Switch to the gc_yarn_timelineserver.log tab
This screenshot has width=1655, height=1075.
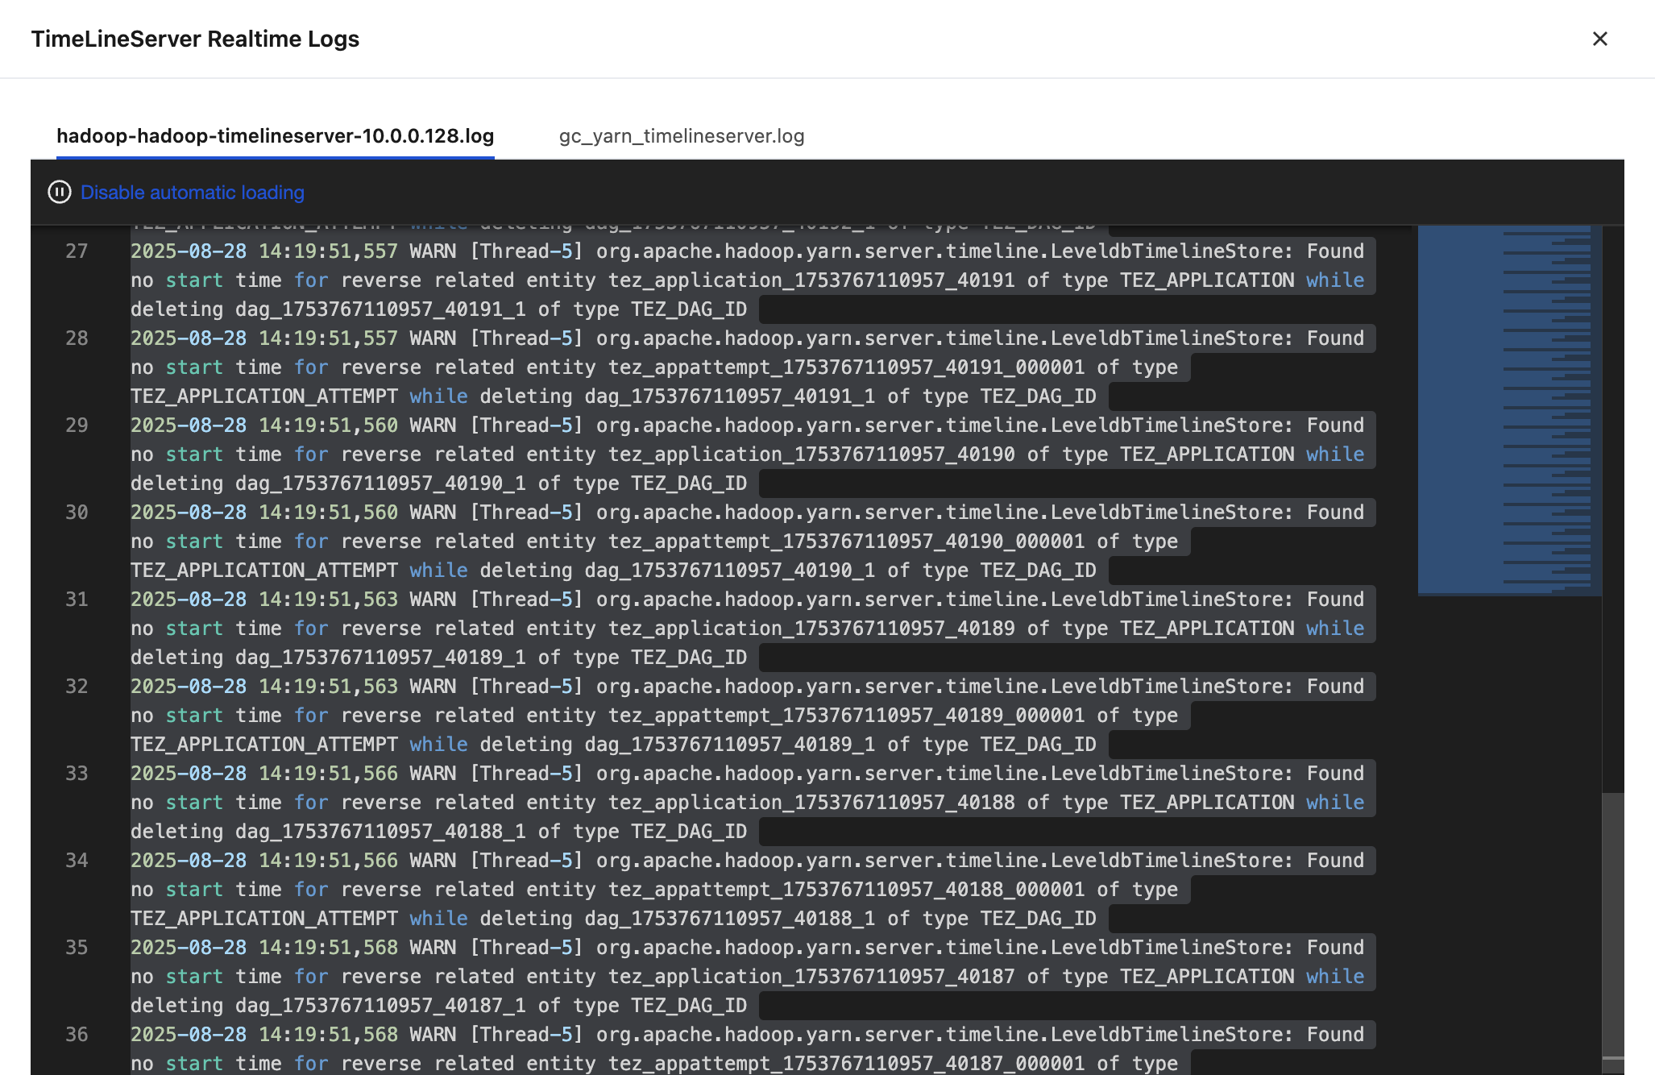pyautogui.click(x=682, y=135)
